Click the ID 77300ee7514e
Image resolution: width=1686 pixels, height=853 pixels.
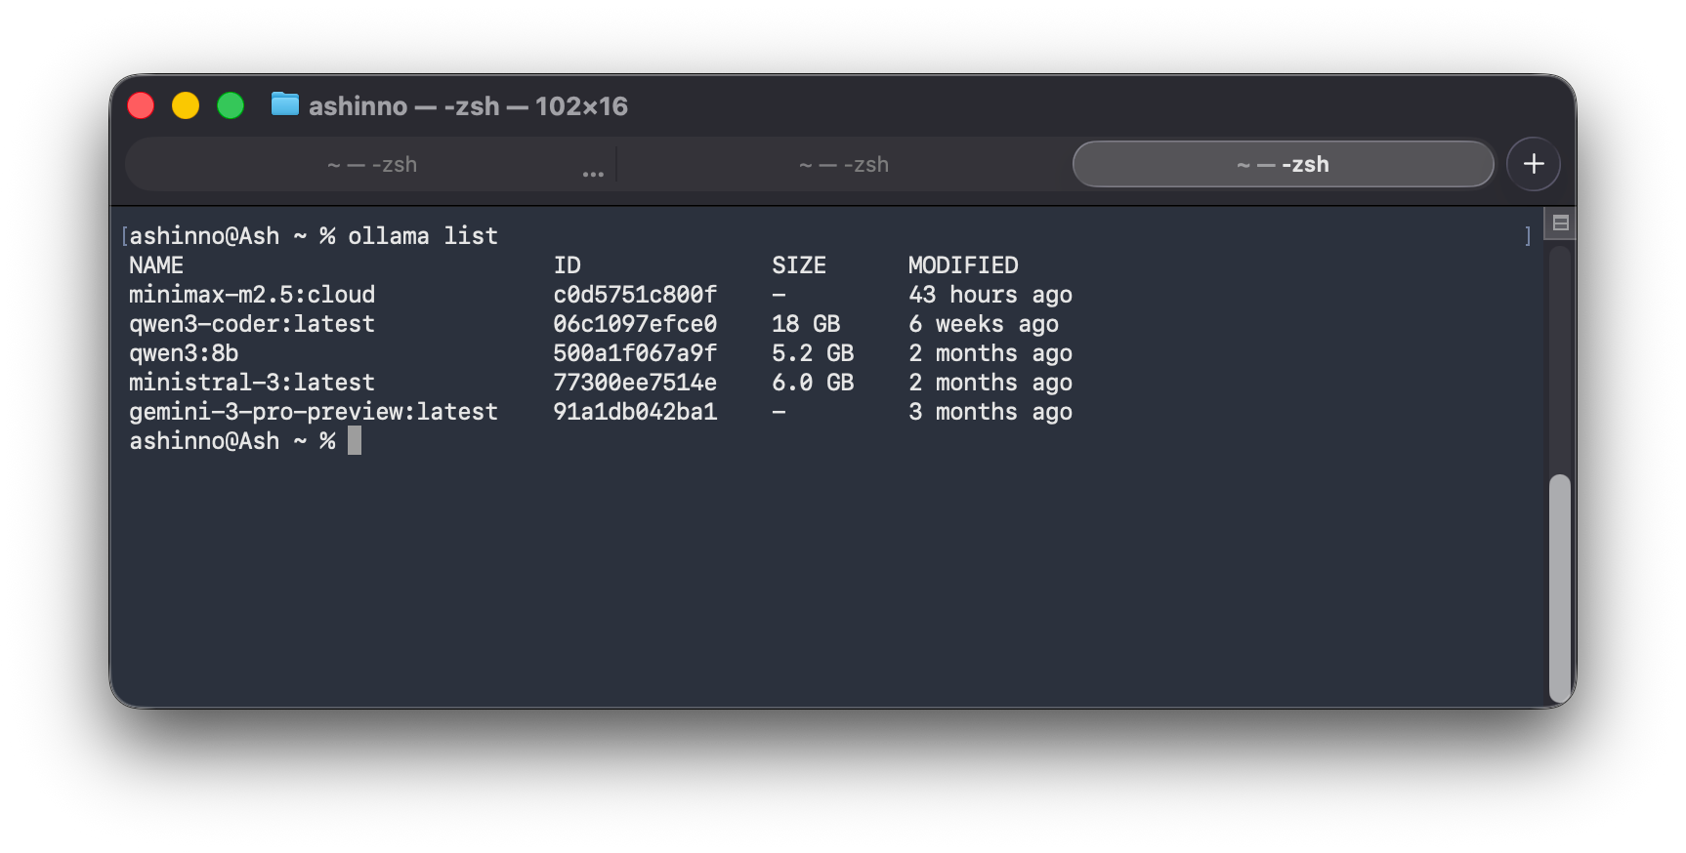point(635,383)
